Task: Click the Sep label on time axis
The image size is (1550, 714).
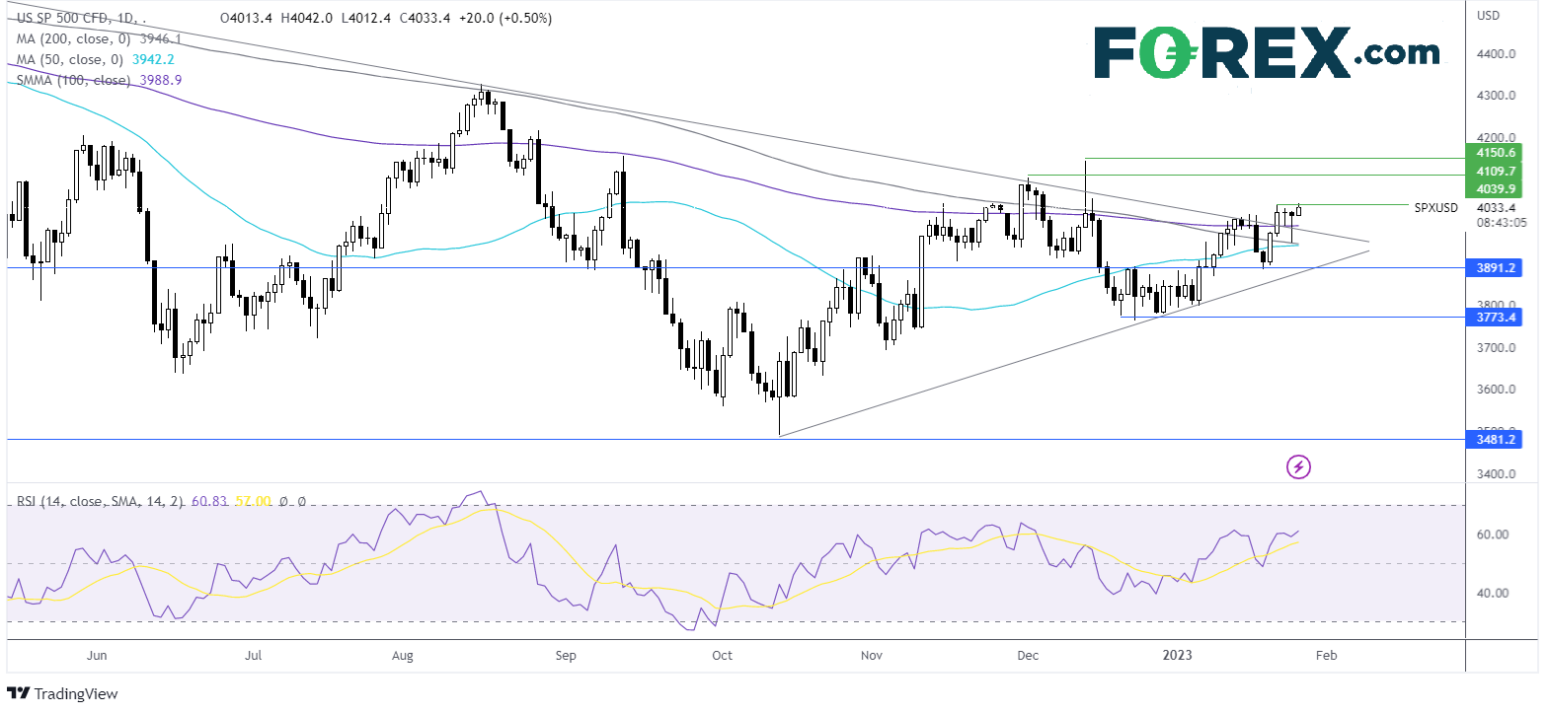Action: click(566, 656)
